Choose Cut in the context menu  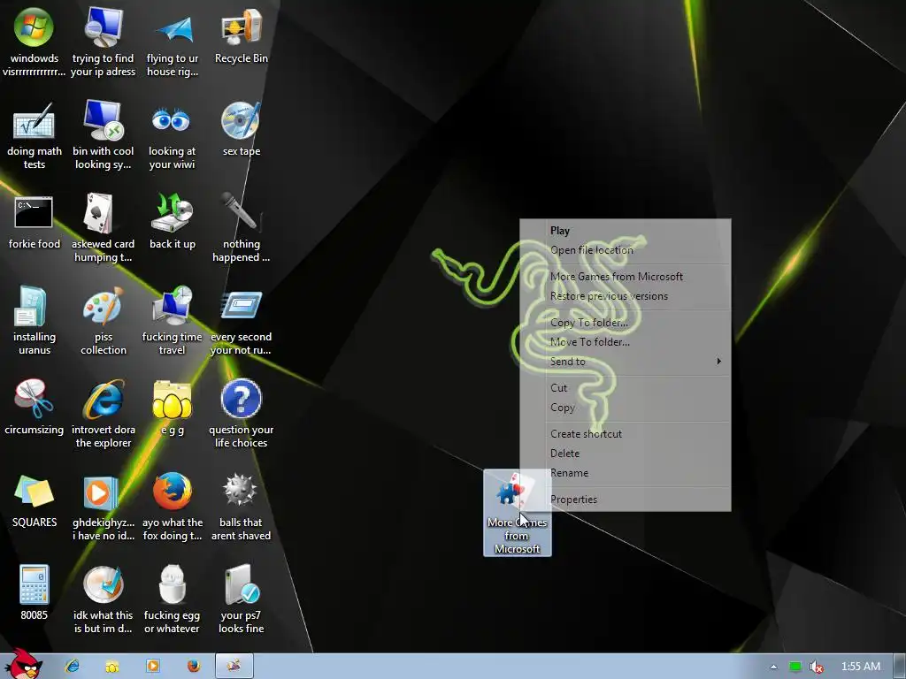(x=626, y=388)
